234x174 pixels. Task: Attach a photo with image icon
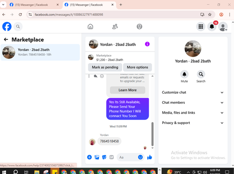(97, 157)
